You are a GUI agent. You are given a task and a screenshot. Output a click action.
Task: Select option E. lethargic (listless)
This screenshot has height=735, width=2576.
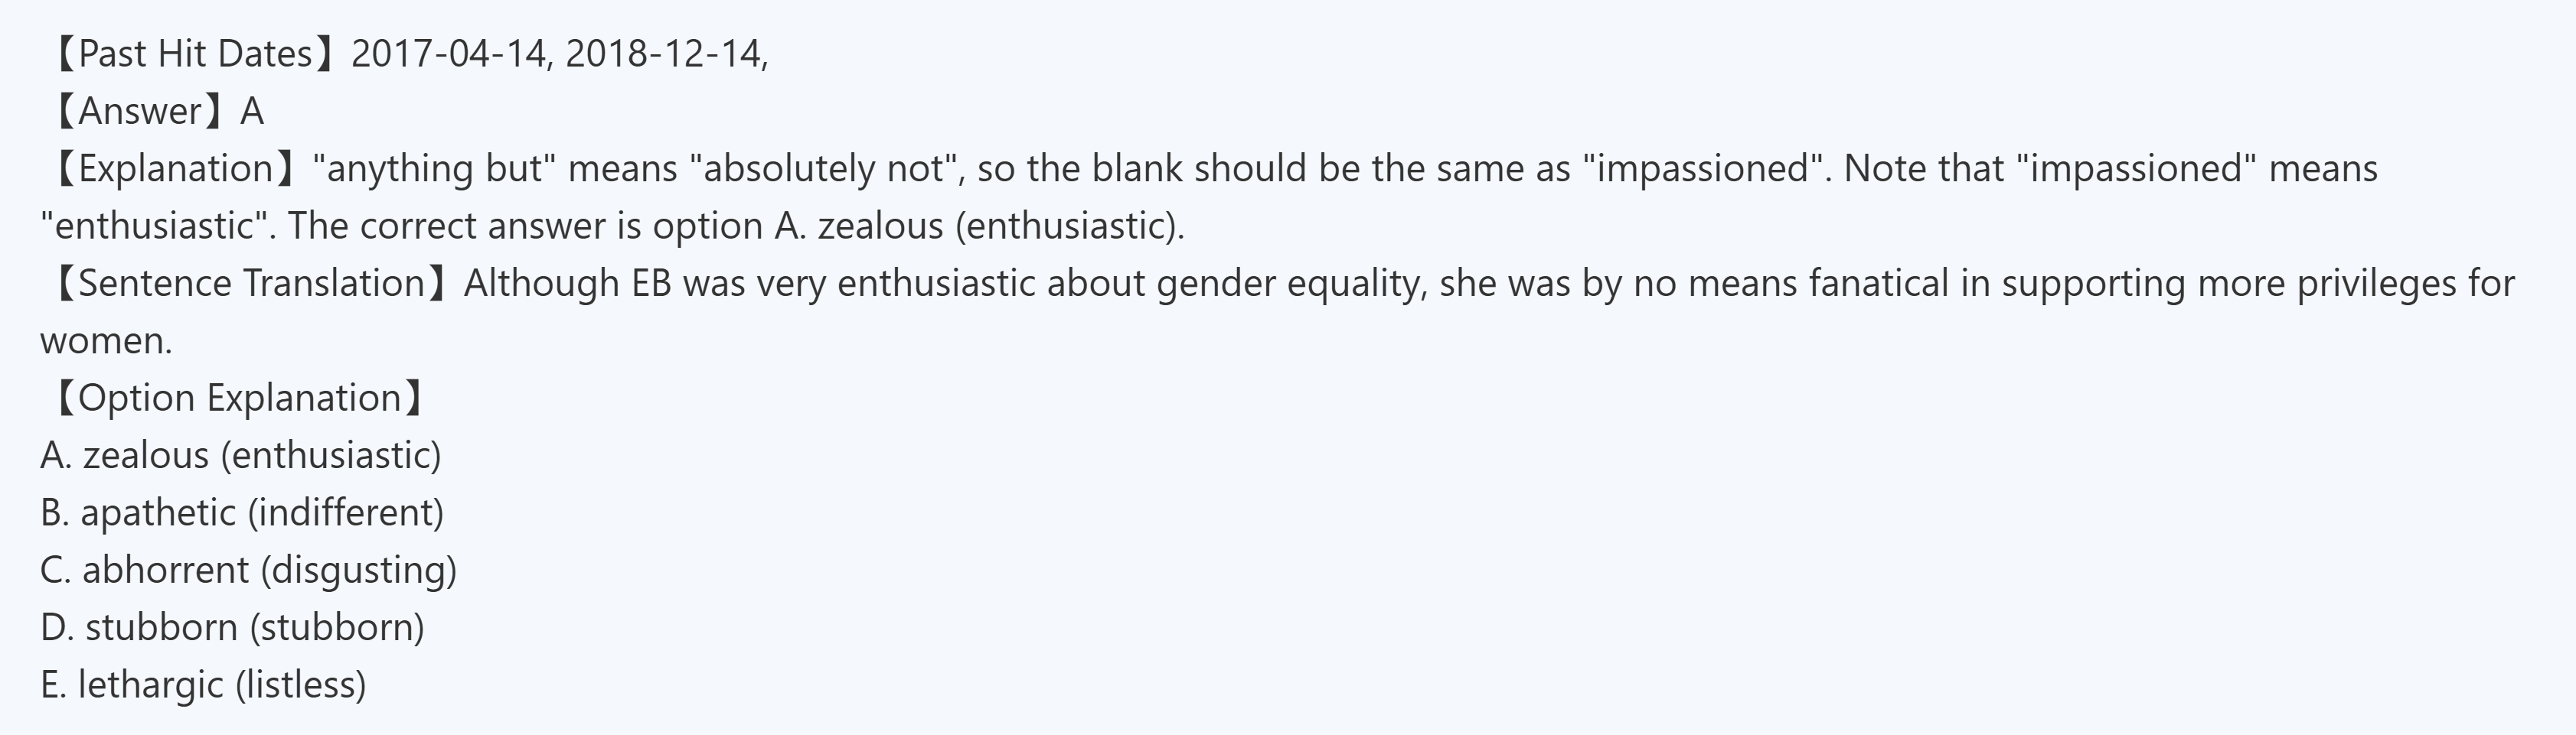[204, 685]
